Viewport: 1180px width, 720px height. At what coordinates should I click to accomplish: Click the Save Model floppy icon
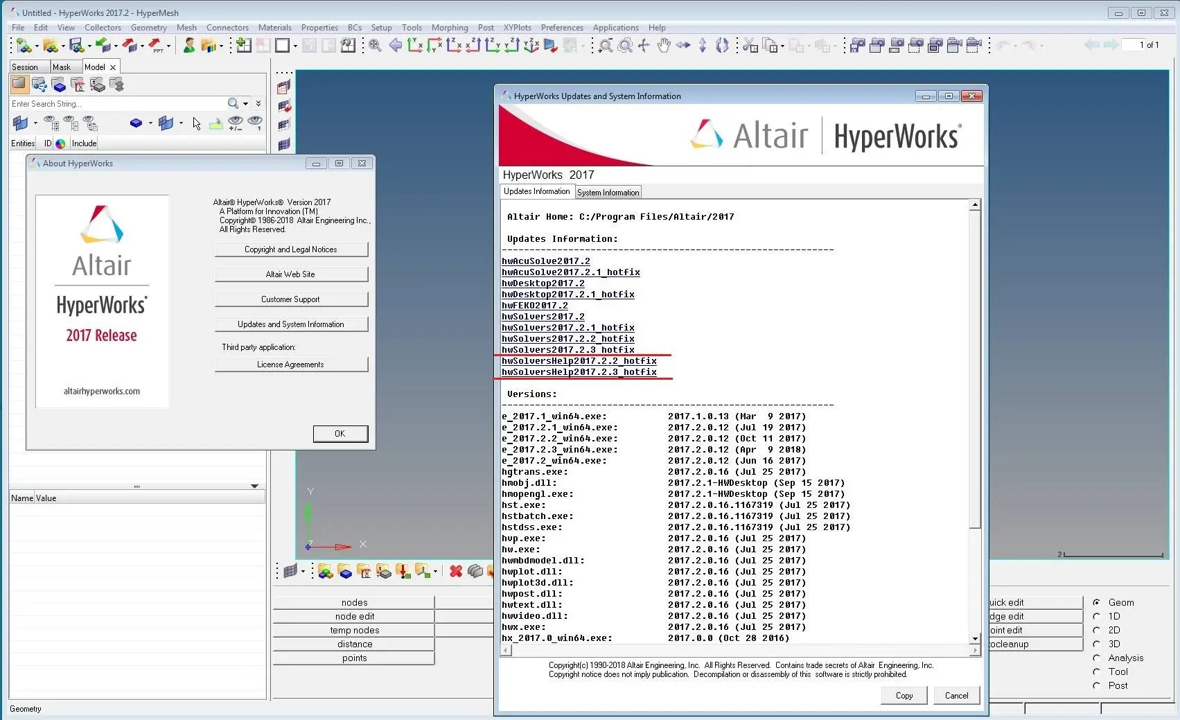[76, 46]
